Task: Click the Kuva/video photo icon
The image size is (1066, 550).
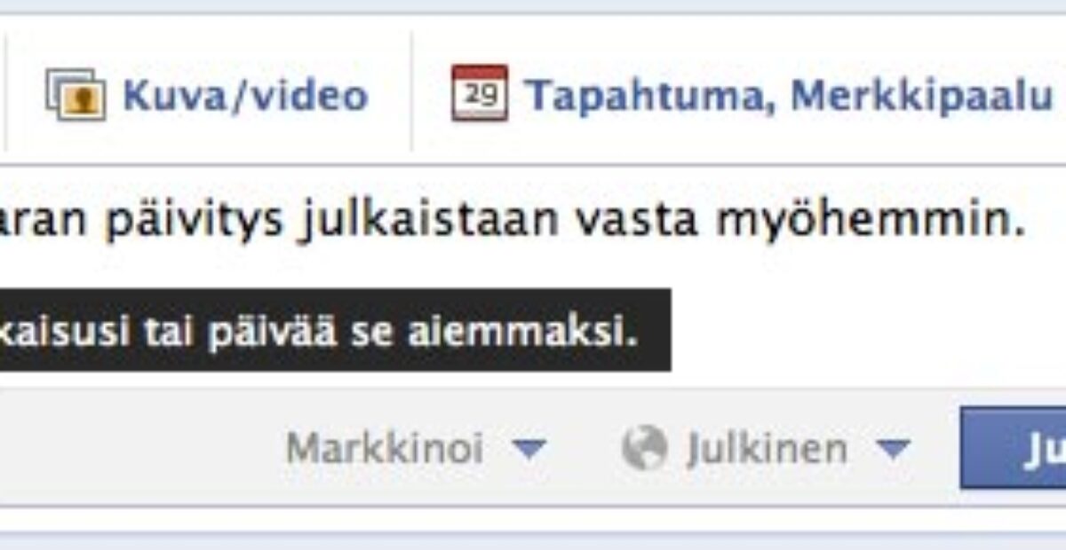Action: click(x=76, y=95)
